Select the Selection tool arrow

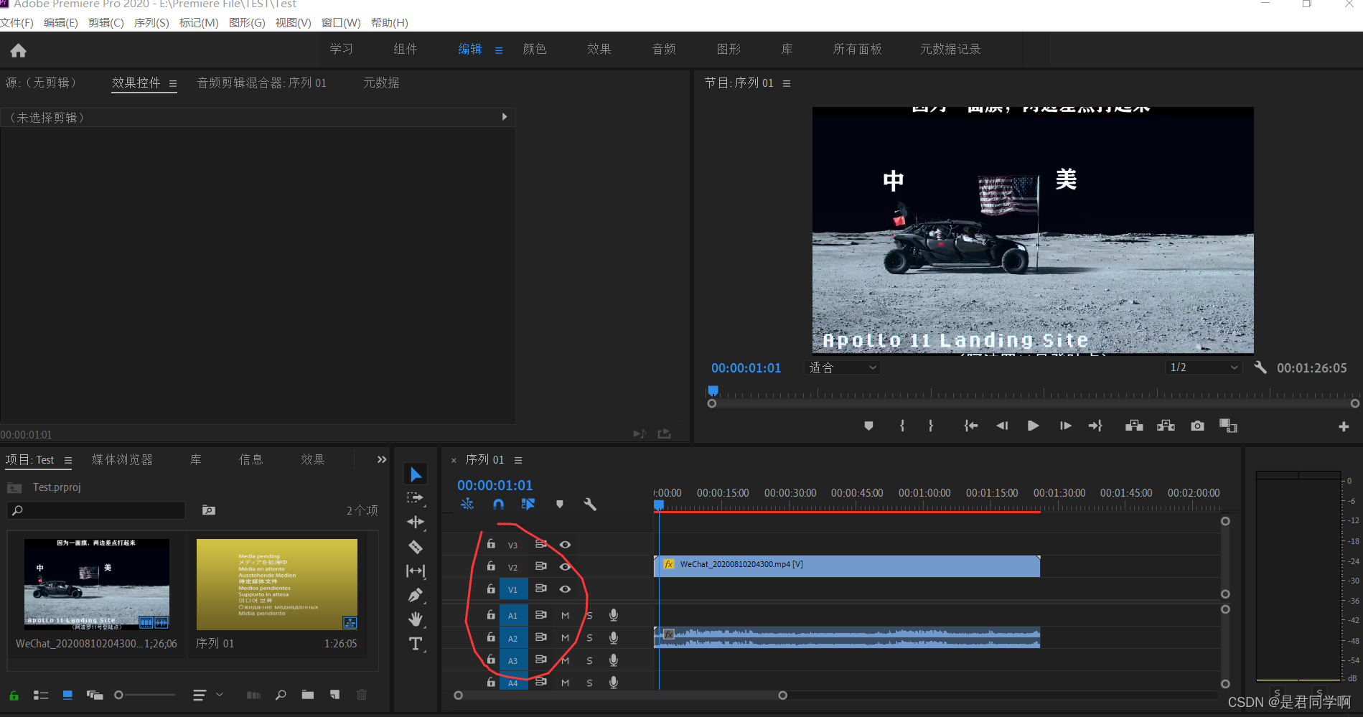(416, 474)
